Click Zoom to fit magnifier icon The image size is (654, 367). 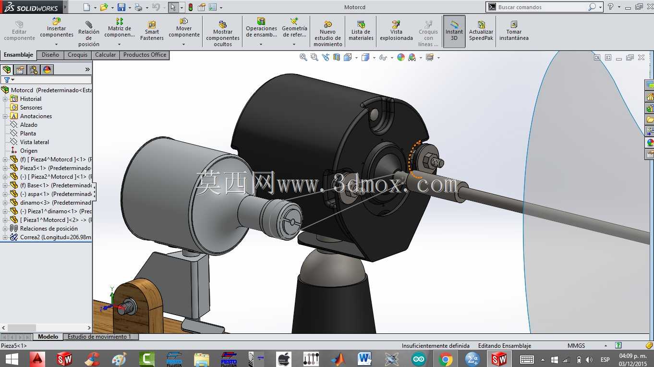click(303, 57)
